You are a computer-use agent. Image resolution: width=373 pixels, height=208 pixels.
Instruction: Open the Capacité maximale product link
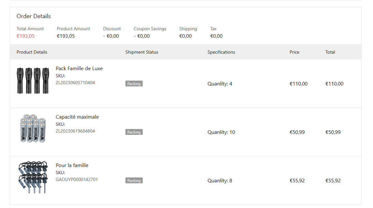click(77, 117)
